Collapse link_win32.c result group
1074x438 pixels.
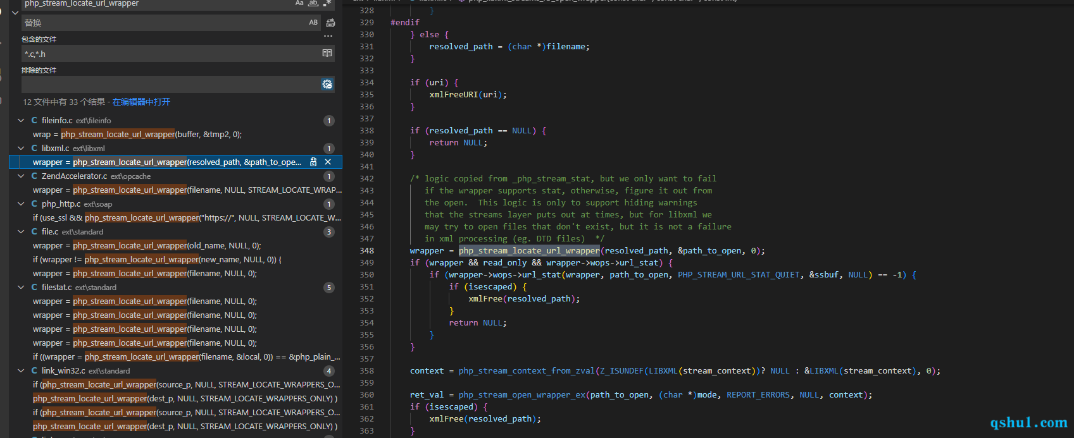[x=21, y=370]
